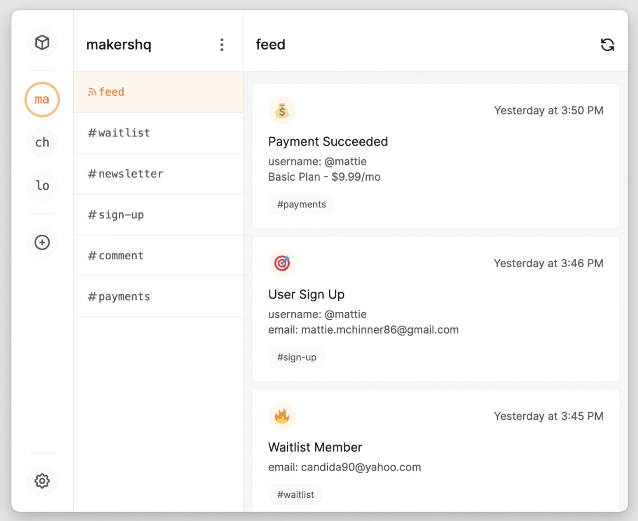
Task: Click the #waitlist tag on Waitlist card
Action: pyautogui.click(x=296, y=495)
